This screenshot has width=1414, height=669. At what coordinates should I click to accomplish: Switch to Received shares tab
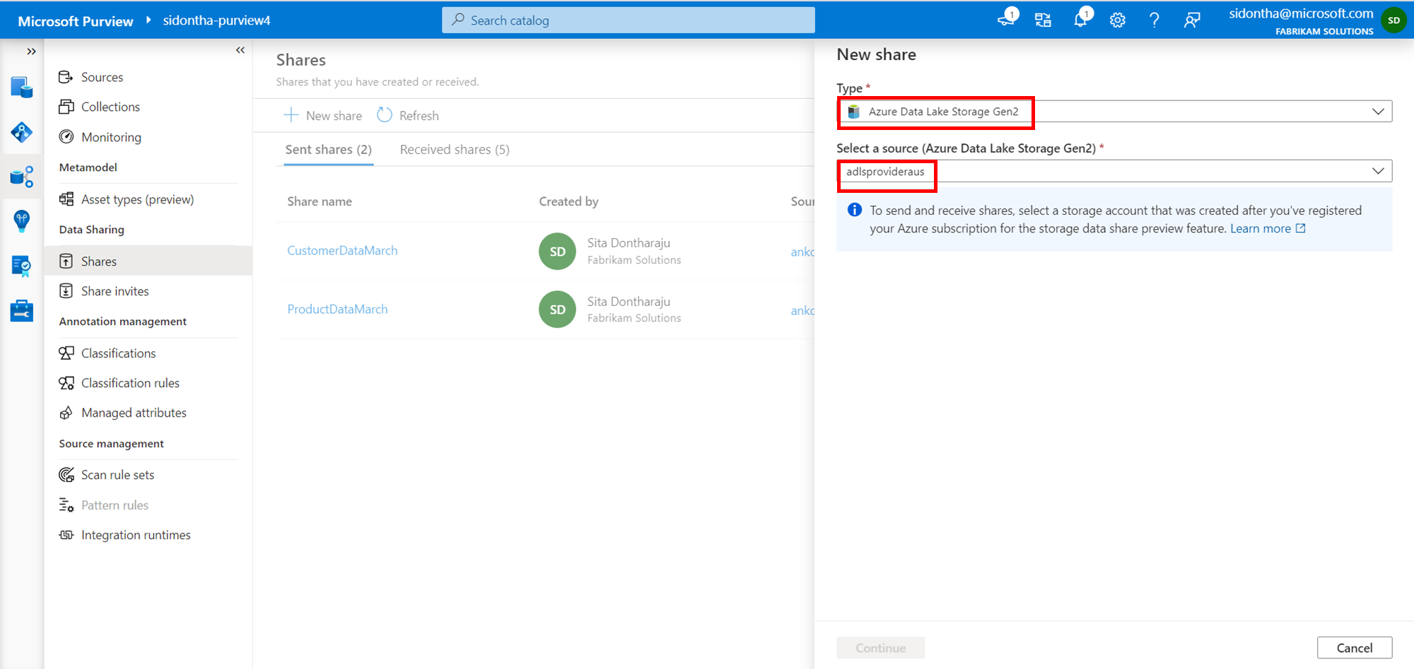point(454,149)
